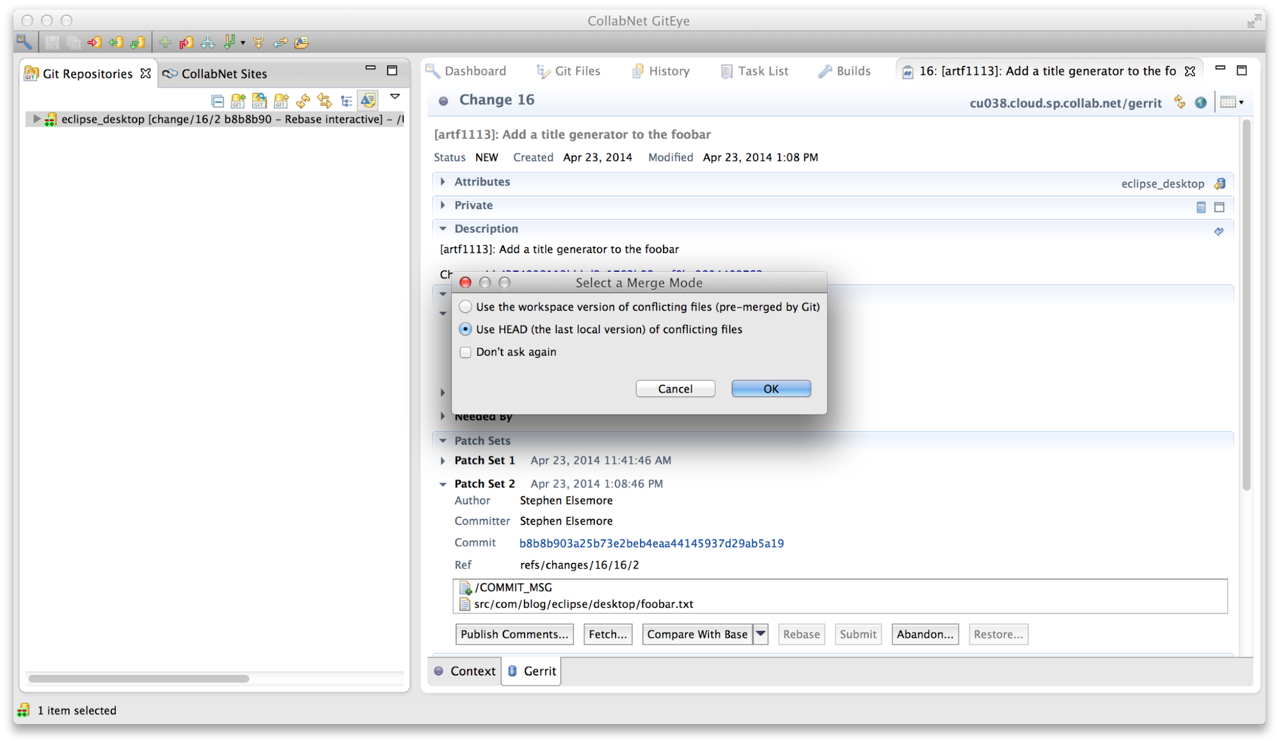1279x744 pixels.
Task: Open the Compare With Base dropdown arrow
Action: (761, 634)
